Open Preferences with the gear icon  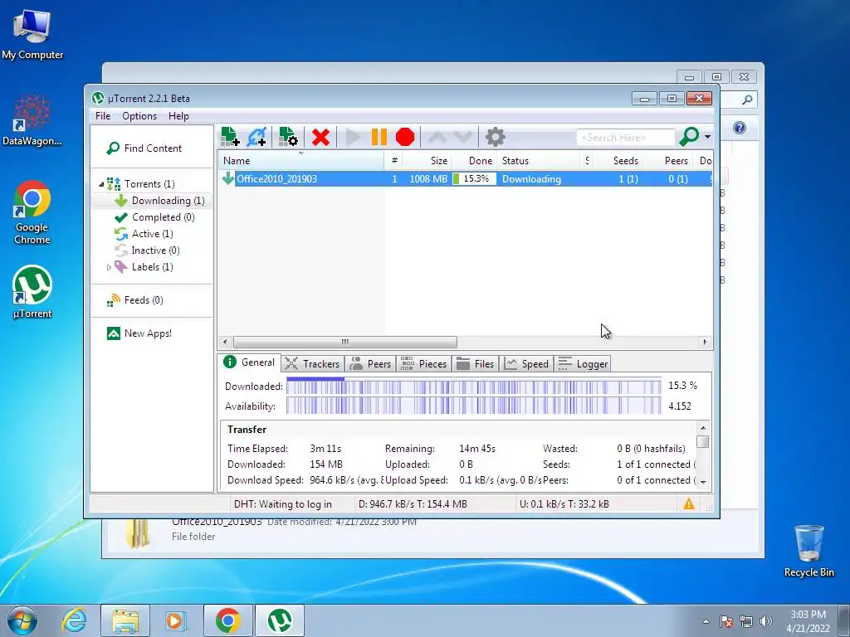pyautogui.click(x=495, y=137)
